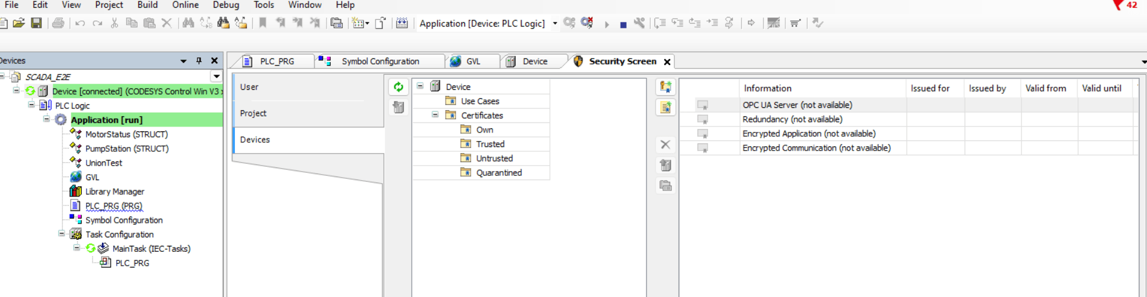The image size is (1147, 297).
Task: Collapse the Task Configuration node
Action: click(x=62, y=234)
